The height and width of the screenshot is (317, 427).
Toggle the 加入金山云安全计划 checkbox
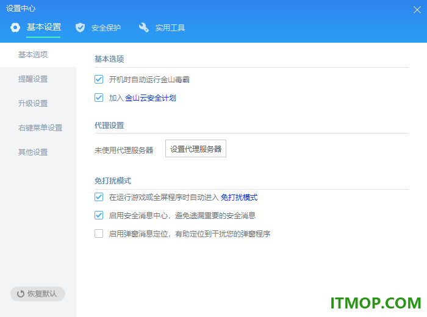tap(99, 98)
